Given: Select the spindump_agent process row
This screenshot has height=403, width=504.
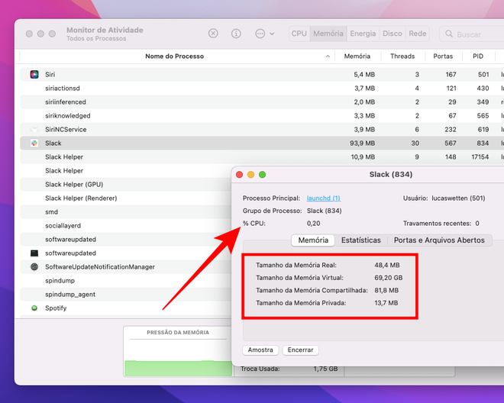Looking at the screenshot, I should pos(125,295).
